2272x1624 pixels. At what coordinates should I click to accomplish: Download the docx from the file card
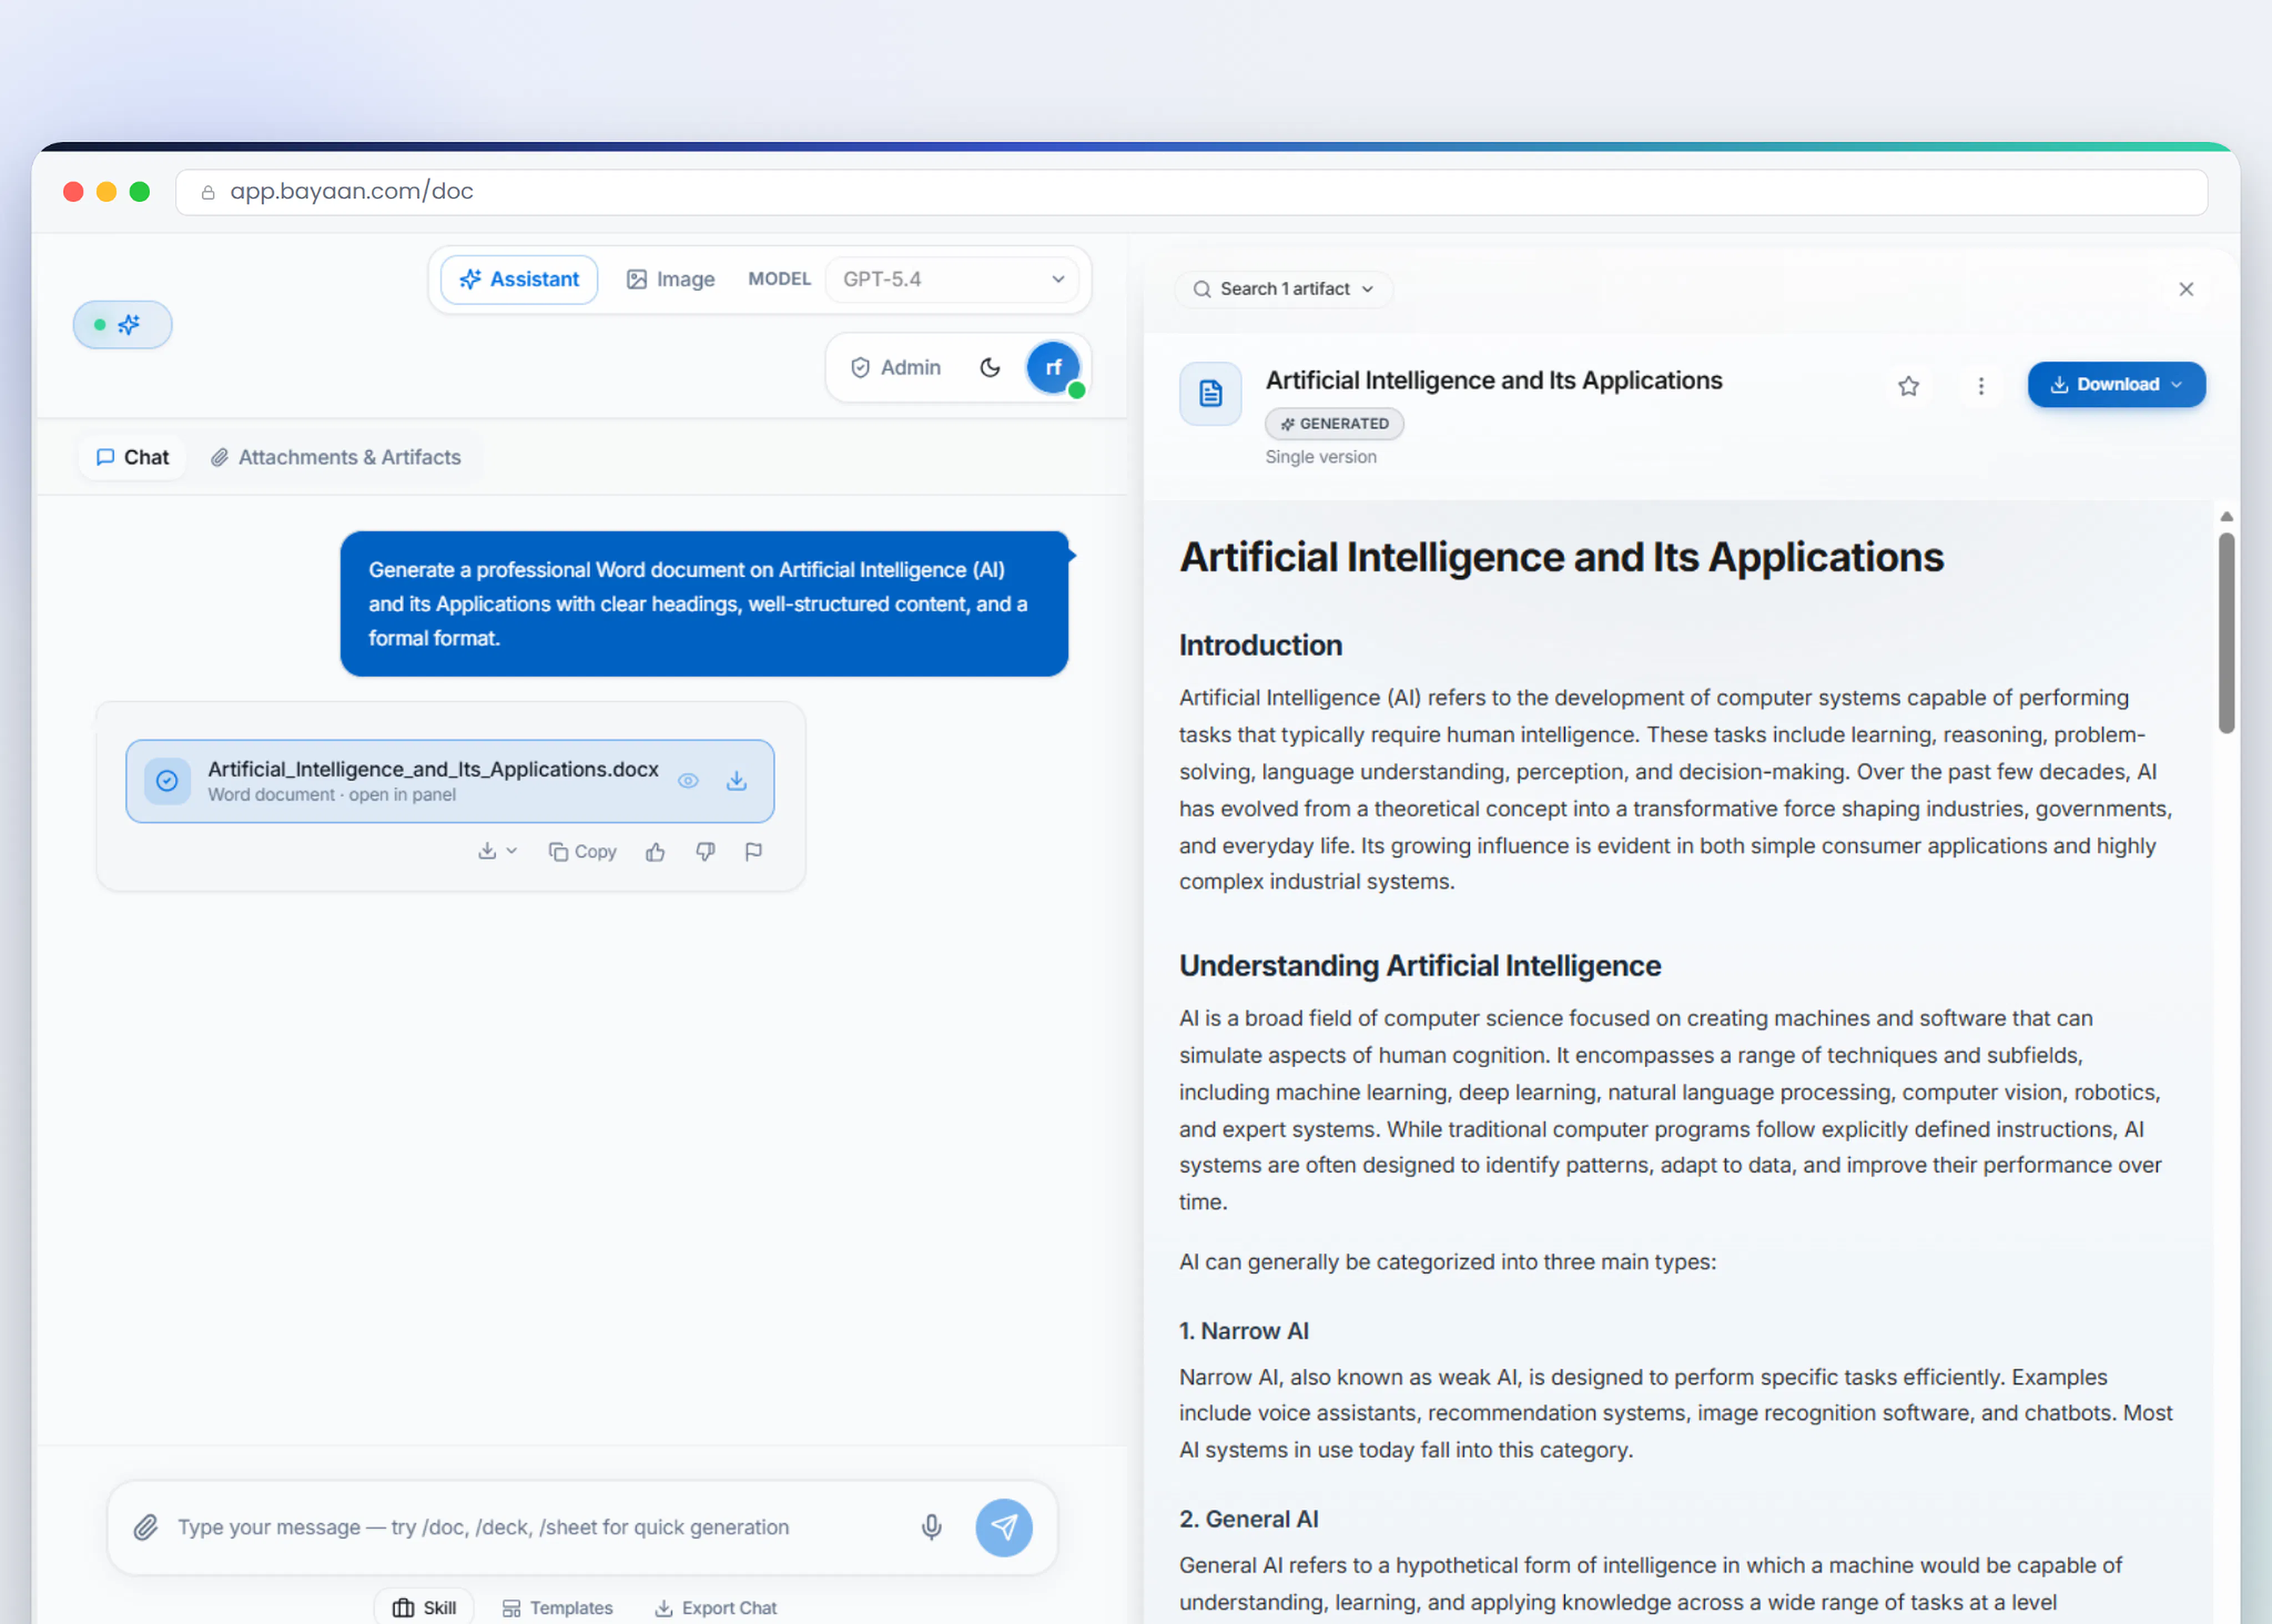pos(737,781)
